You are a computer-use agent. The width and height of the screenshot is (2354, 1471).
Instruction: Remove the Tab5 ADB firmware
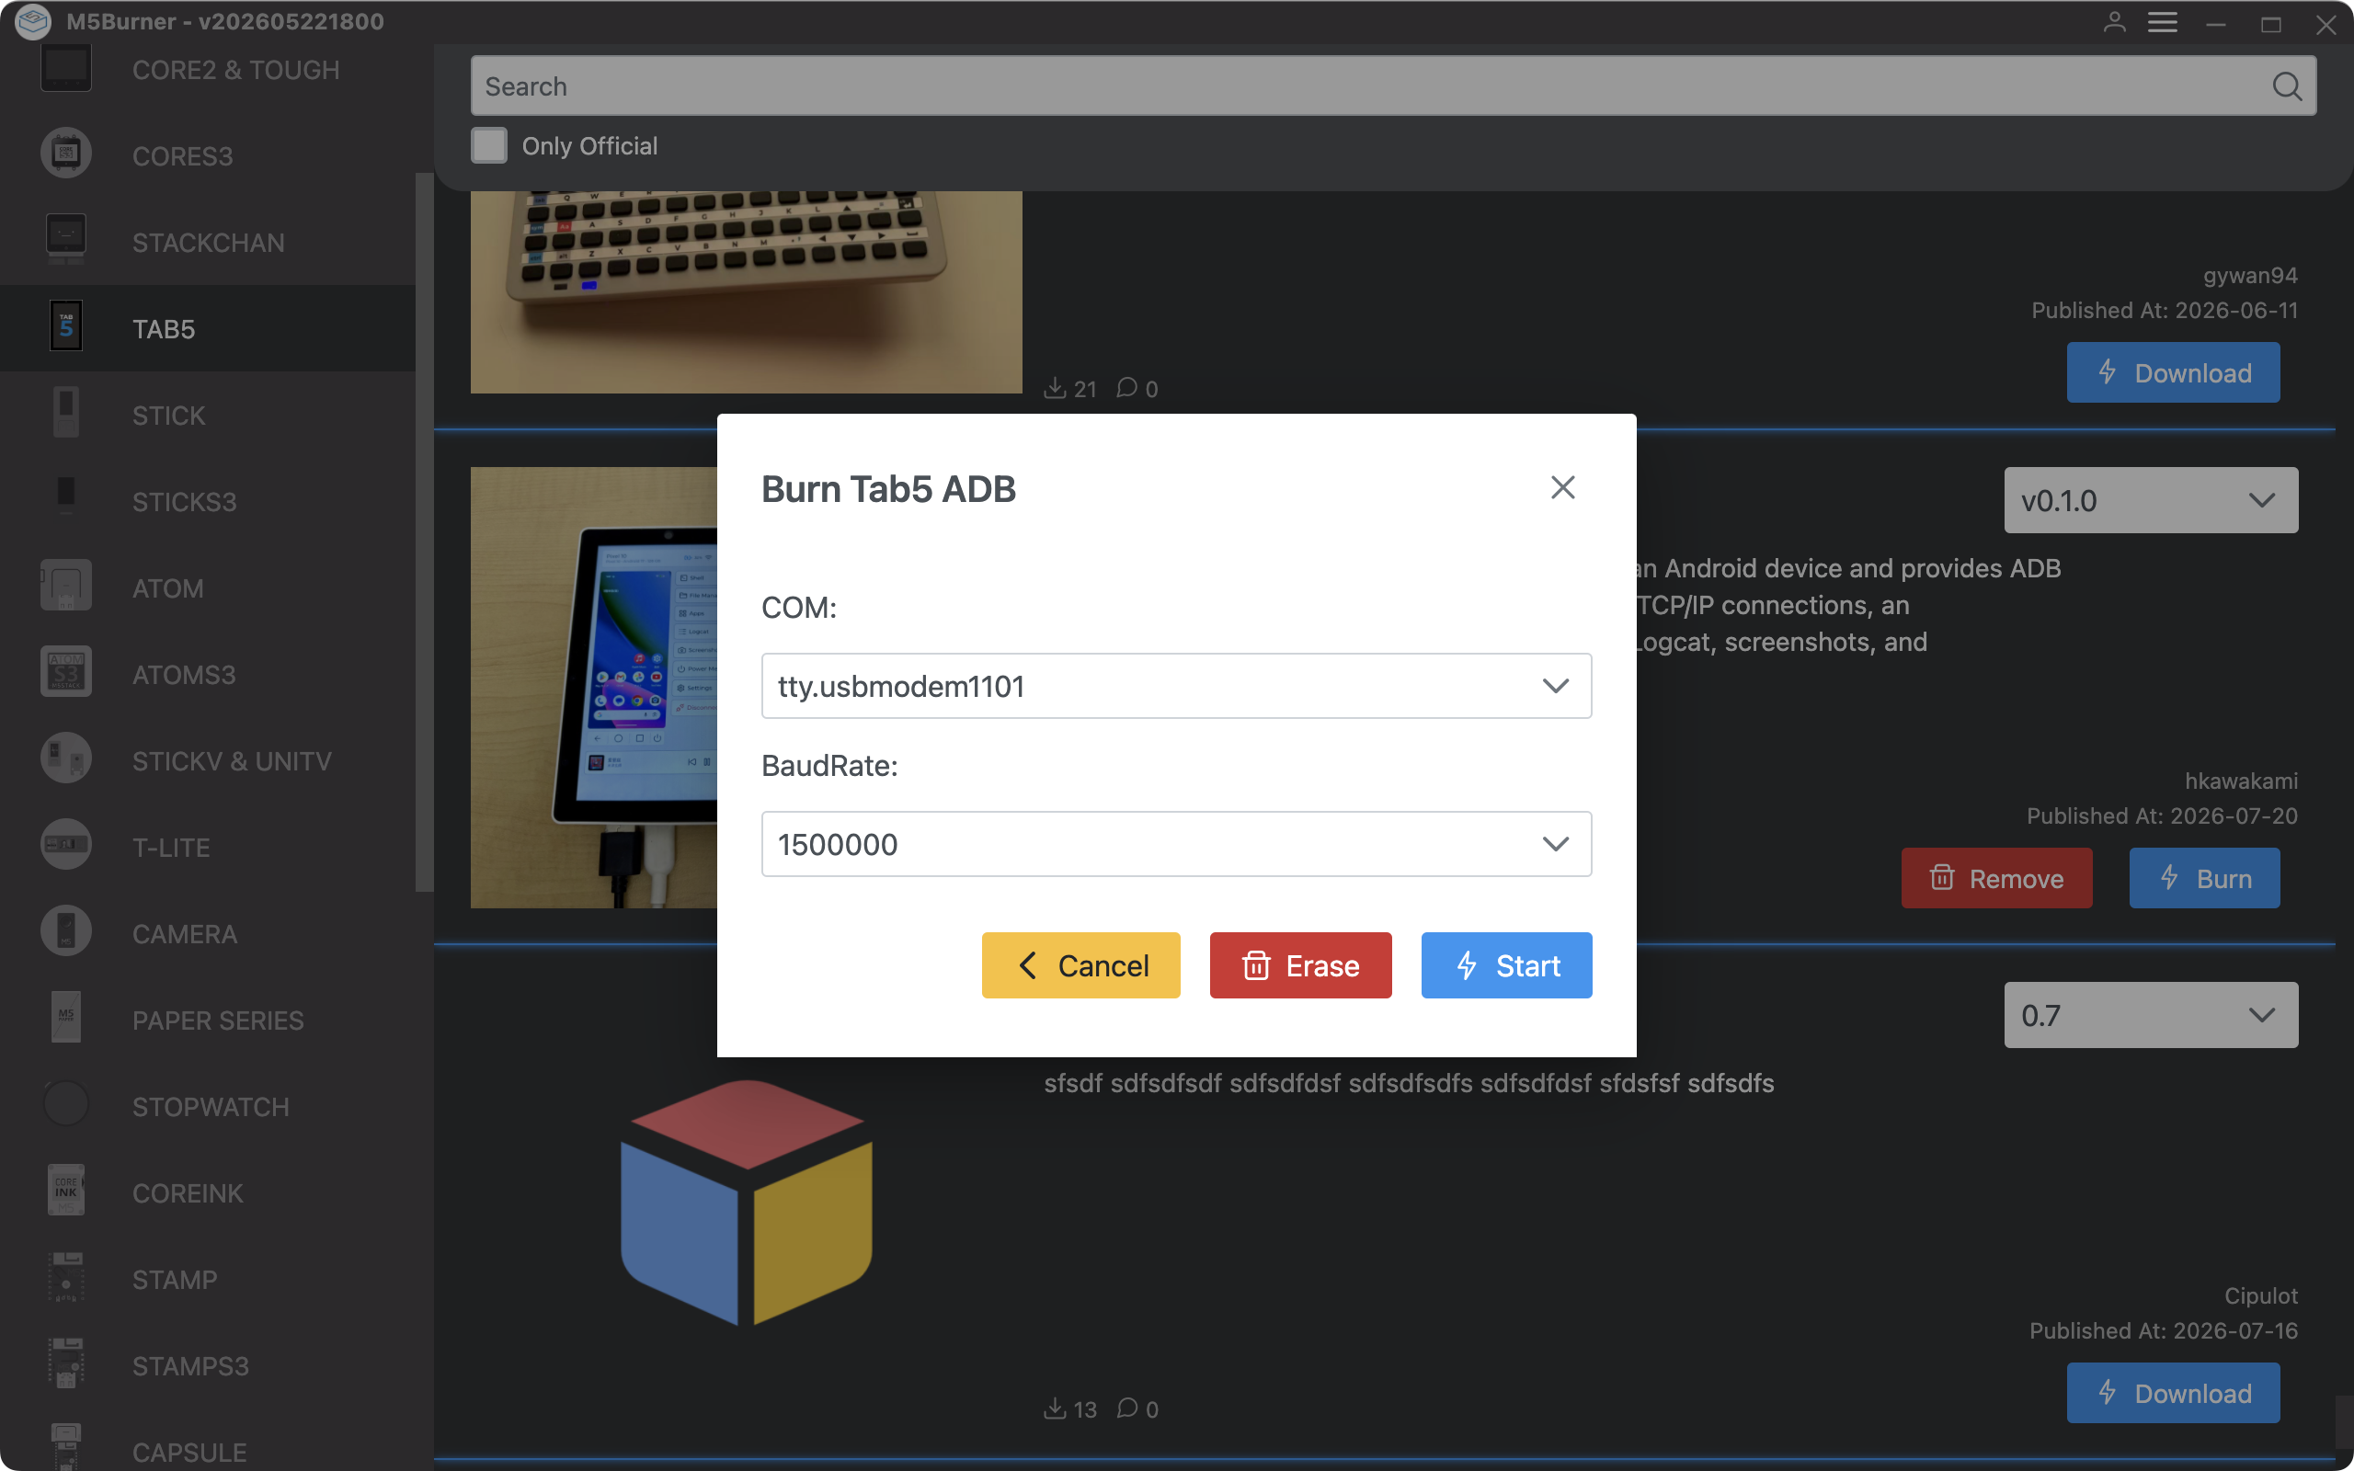pyautogui.click(x=1996, y=877)
